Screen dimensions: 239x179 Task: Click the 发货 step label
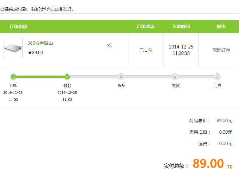(176, 86)
